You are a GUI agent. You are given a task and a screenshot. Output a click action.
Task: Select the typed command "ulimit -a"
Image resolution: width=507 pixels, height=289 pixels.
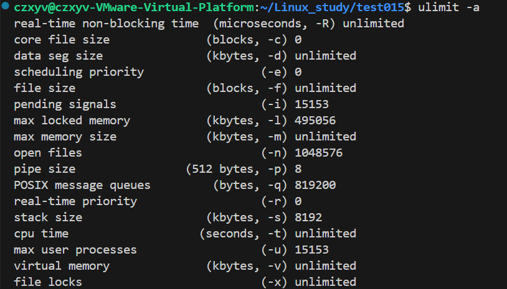click(x=449, y=7)
